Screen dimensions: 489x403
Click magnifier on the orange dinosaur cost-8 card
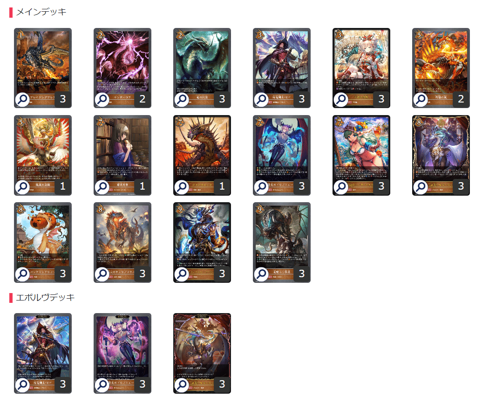click(x=102, y=274)
